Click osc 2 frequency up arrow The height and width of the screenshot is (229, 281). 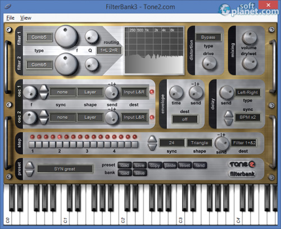pyautogui.click(x=44, y=114)
